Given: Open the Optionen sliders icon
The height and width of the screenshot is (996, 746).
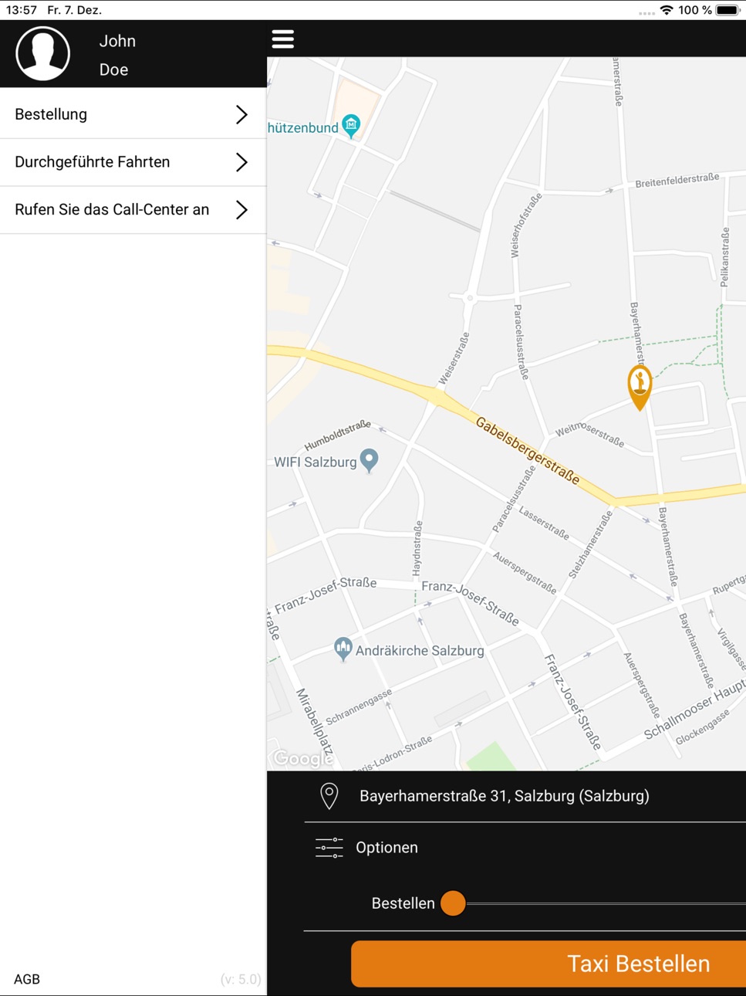Looking at the screenshot, I should point(329,848).
